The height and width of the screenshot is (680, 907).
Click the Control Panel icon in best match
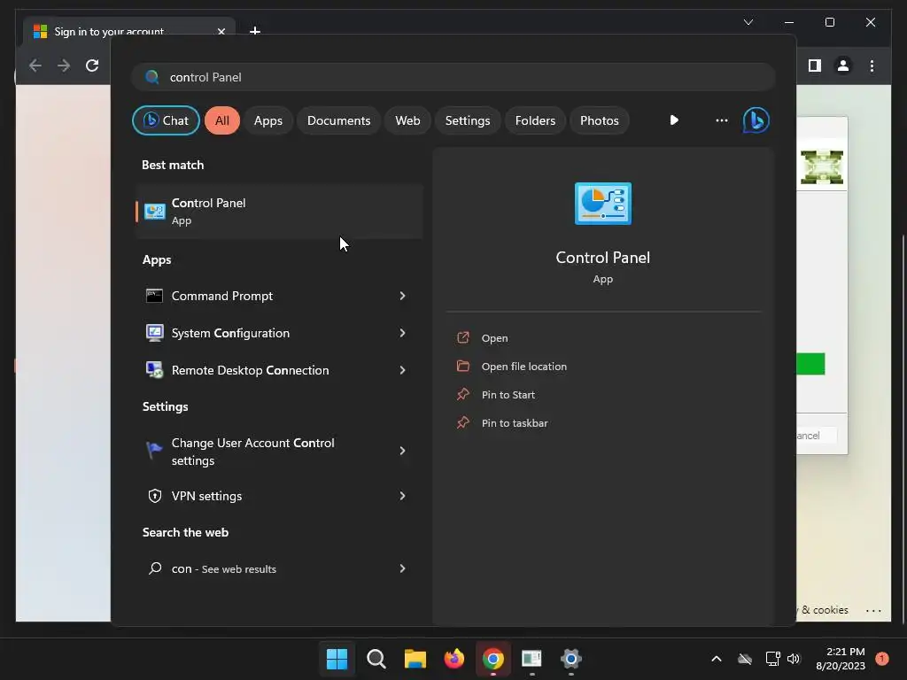coord(154,212)
